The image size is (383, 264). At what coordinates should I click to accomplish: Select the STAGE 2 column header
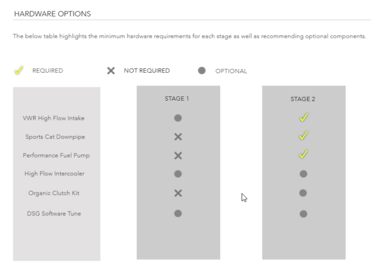303,99
